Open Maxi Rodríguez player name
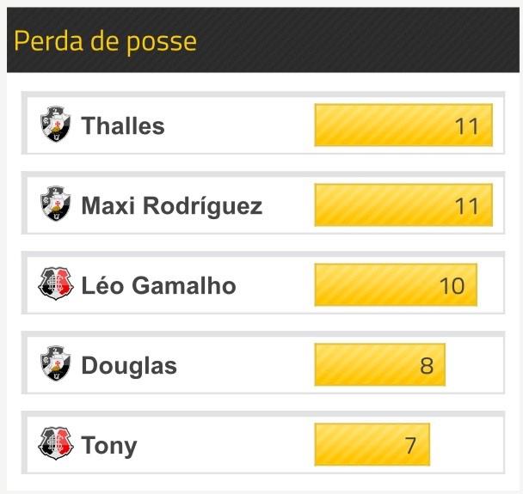Image resolution: width=523 pixels, height=494 pixels. click(x=171, y=206)
